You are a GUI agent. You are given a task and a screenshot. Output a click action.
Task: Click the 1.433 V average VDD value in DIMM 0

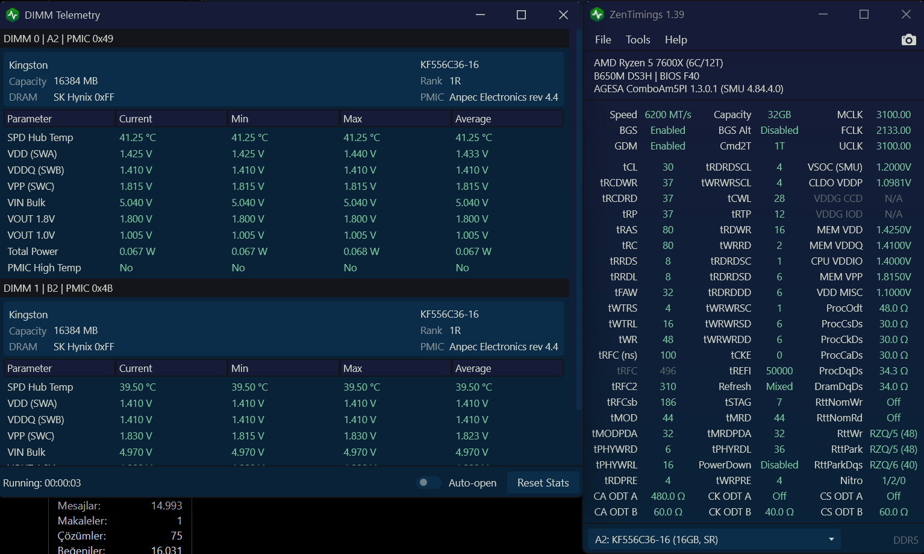pos(472,154)
